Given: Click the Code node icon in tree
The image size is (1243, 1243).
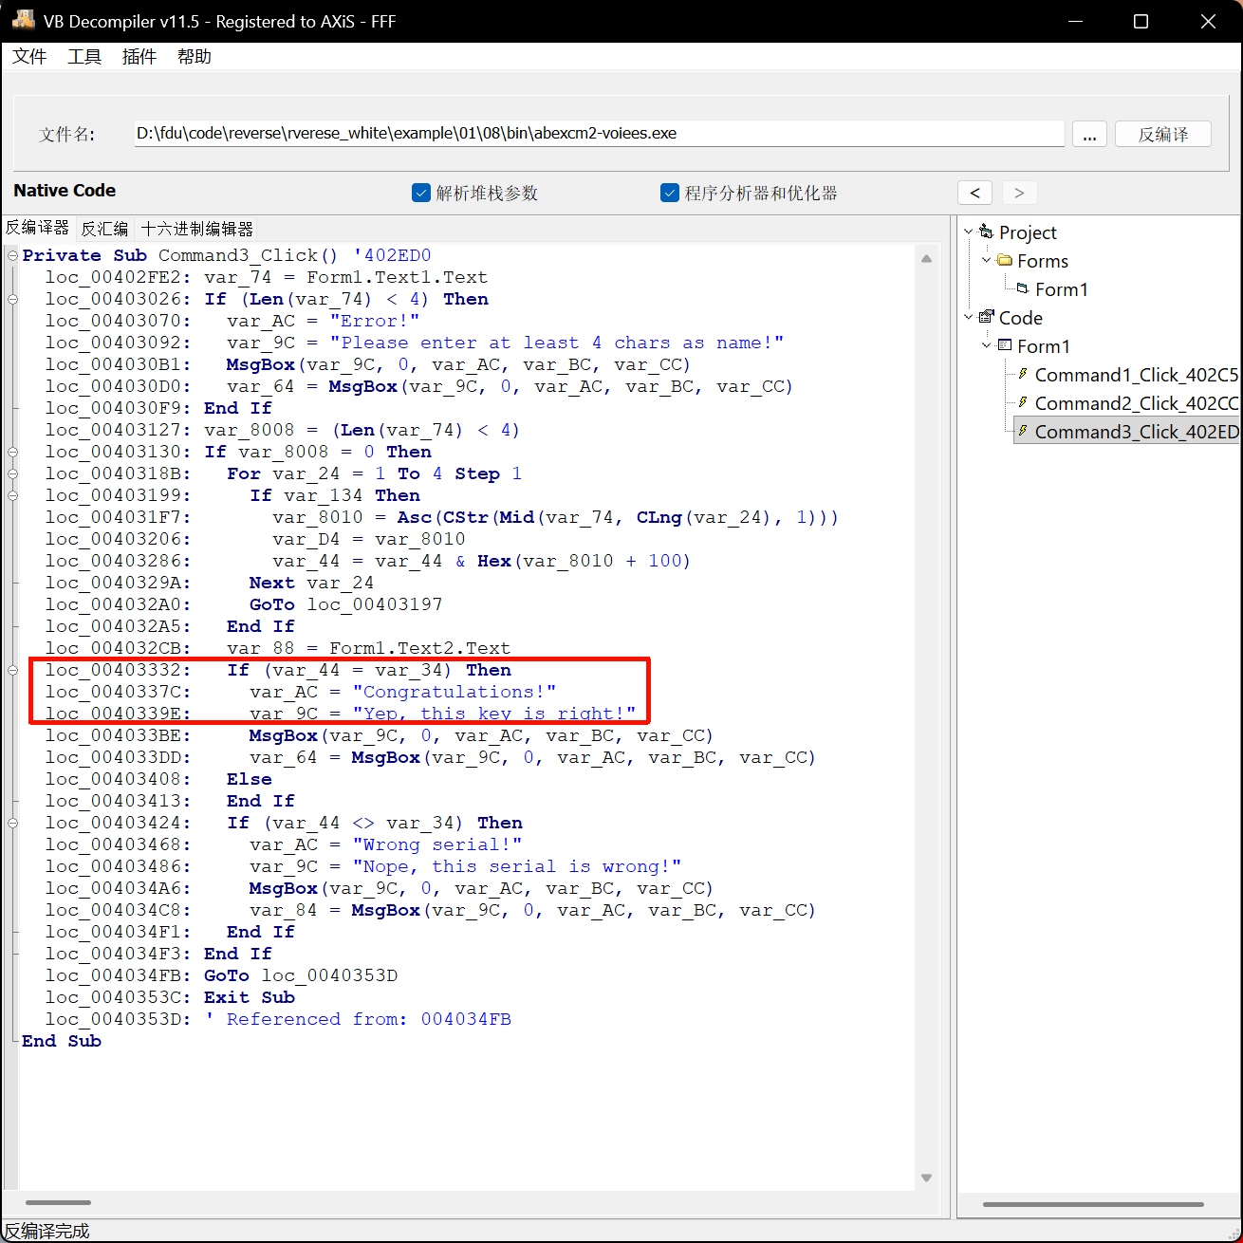Looking at the screenshot, I should click(x=986, y=317).
